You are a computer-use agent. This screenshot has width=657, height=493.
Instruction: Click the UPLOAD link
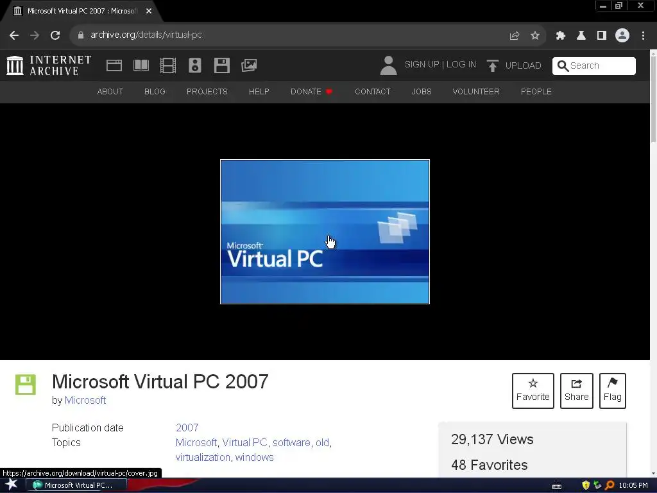524,66
